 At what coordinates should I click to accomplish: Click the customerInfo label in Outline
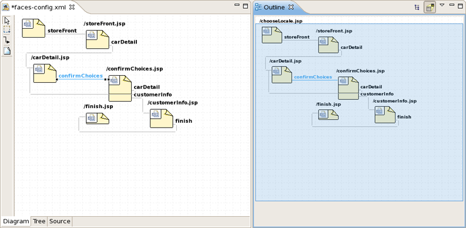(x=377, y=94)
